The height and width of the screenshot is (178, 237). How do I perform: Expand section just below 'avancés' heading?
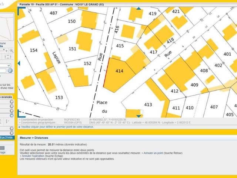pos(11,102)
